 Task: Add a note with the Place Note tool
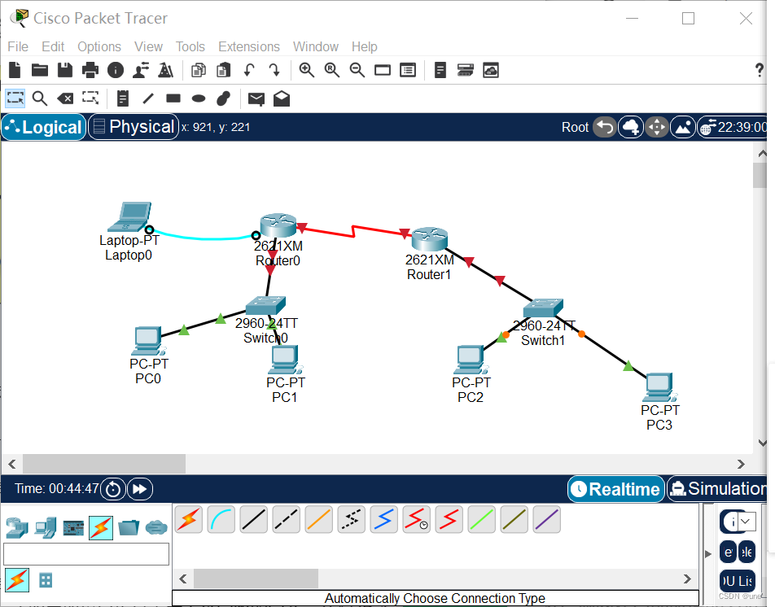(123, 98)
